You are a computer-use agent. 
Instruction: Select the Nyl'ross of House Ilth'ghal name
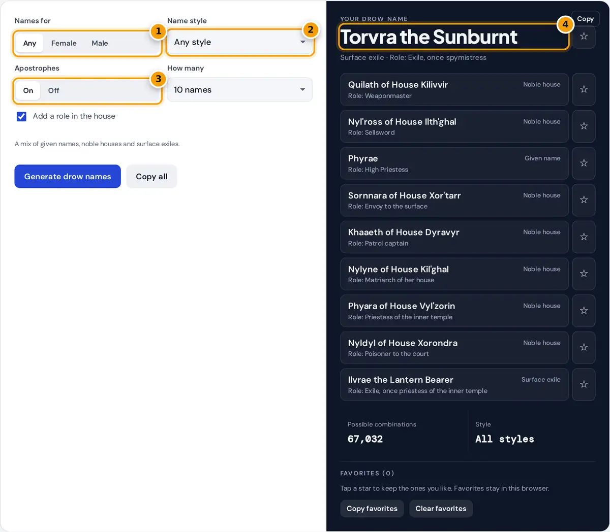(x=402, y=122)
